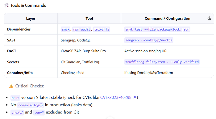The height and width of the screenshot is (119, 216).
Task: Click the snyk code chip
Action: (x=66, y=29)
